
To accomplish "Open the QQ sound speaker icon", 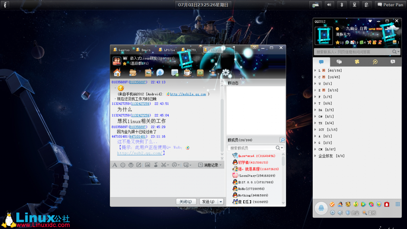I will click(340, 213).
